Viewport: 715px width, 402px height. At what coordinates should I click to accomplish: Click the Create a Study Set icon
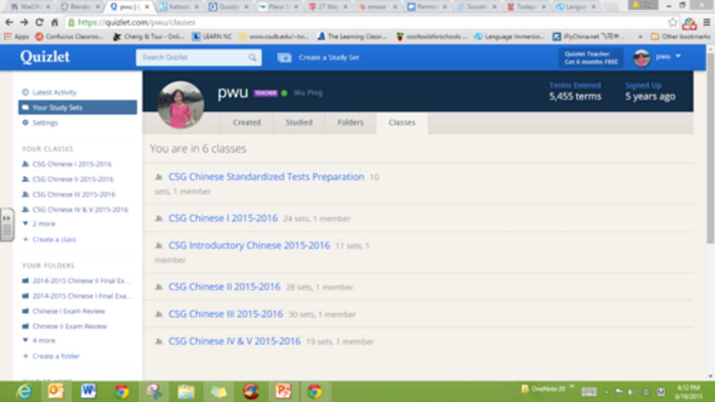(285, 58)
